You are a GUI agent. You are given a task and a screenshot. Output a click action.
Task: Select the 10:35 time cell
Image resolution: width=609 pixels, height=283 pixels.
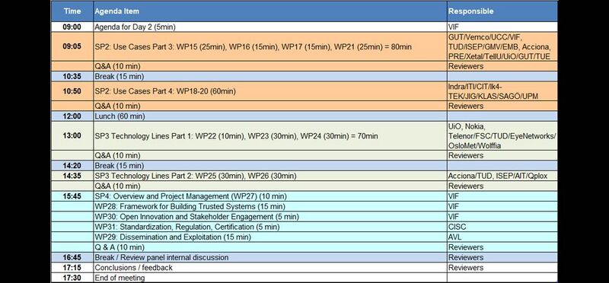72,77
